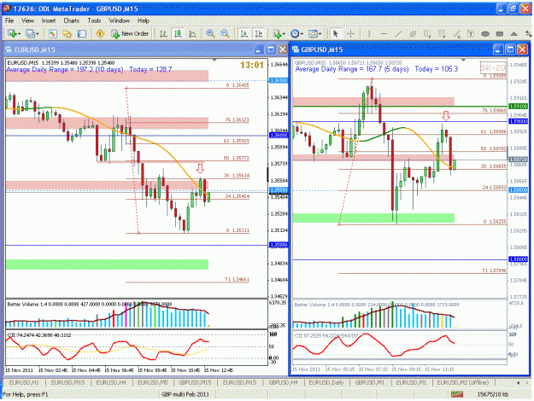
Task: Open the Indicators list icon
Action: [277, 33]
